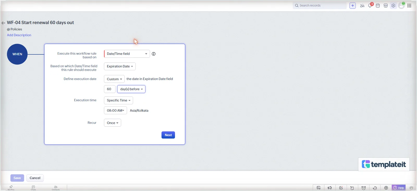Click the Add Description link
The width and height of the screenshot is (417, 191).
[19, 35]
